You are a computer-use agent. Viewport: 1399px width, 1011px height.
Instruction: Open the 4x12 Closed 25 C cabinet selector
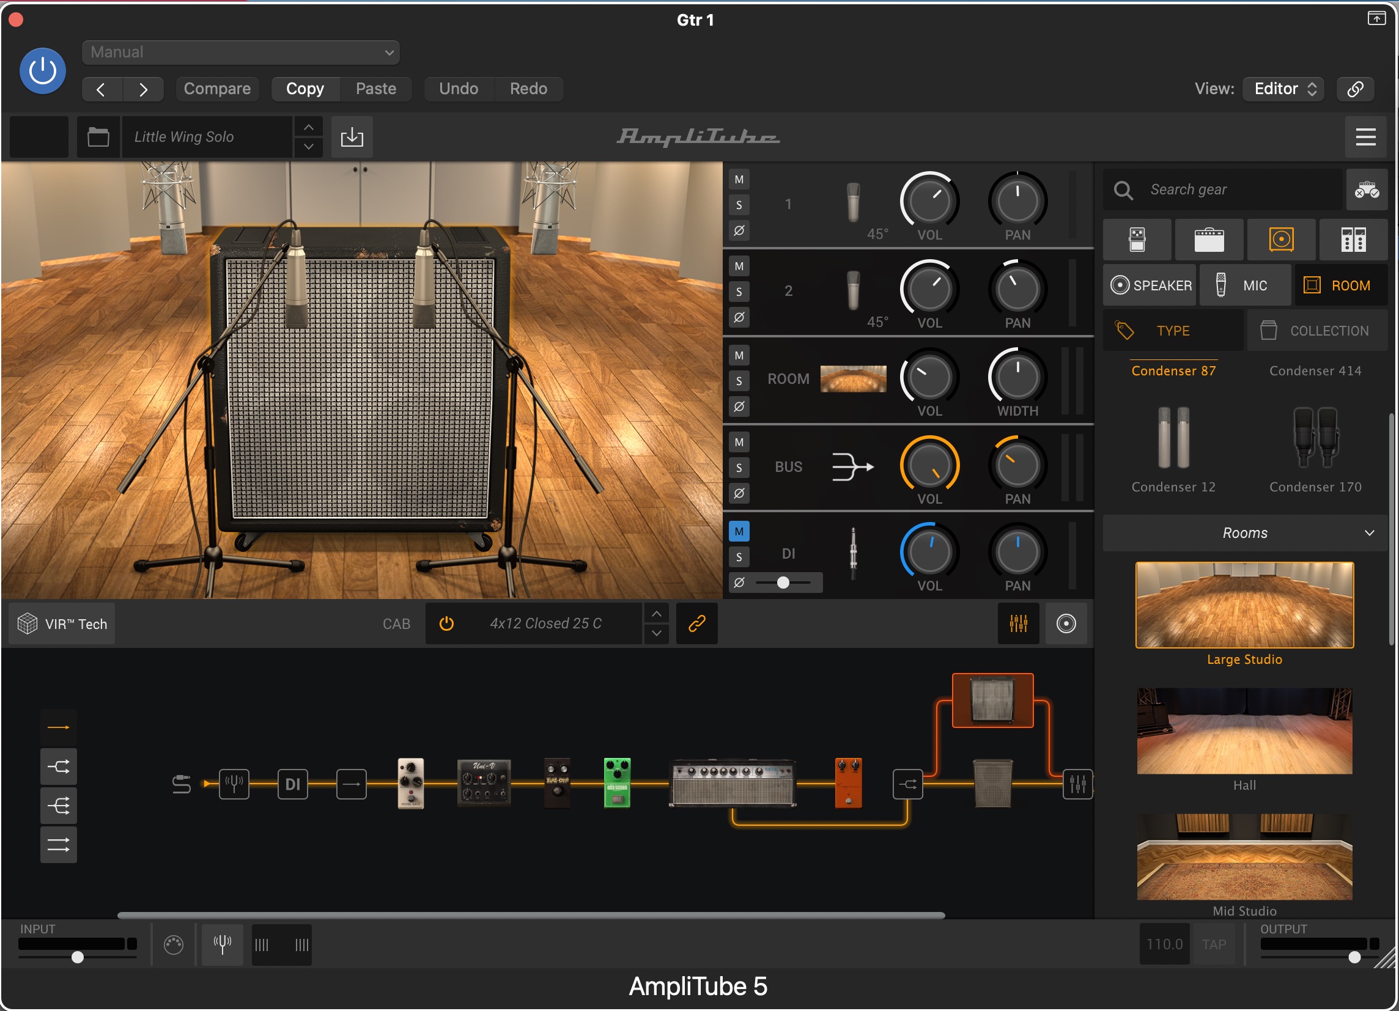545,624
